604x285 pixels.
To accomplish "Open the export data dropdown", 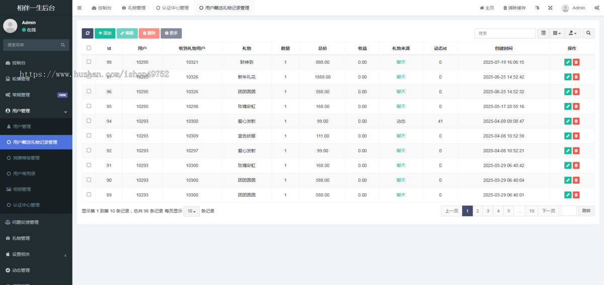I will [573, 33].
